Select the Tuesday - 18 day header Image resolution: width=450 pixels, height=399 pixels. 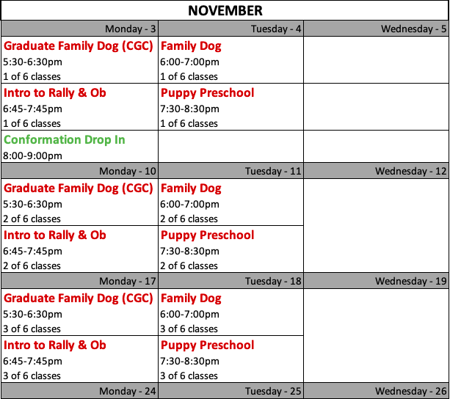[273, 281]
